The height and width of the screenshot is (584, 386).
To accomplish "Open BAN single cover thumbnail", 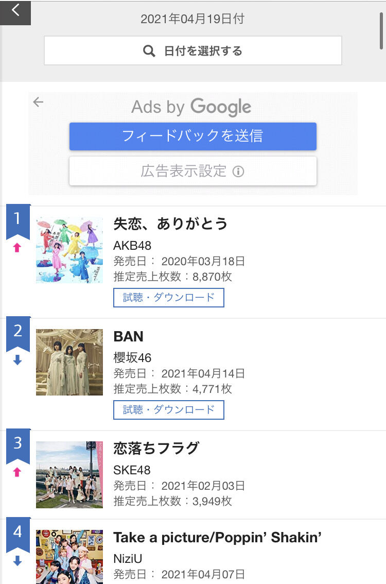I will [69, 362].
